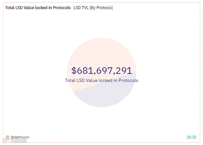Screen dimensions: 203x145
Task: Click the '291' digits ending the counter
Action: point(124,71)
